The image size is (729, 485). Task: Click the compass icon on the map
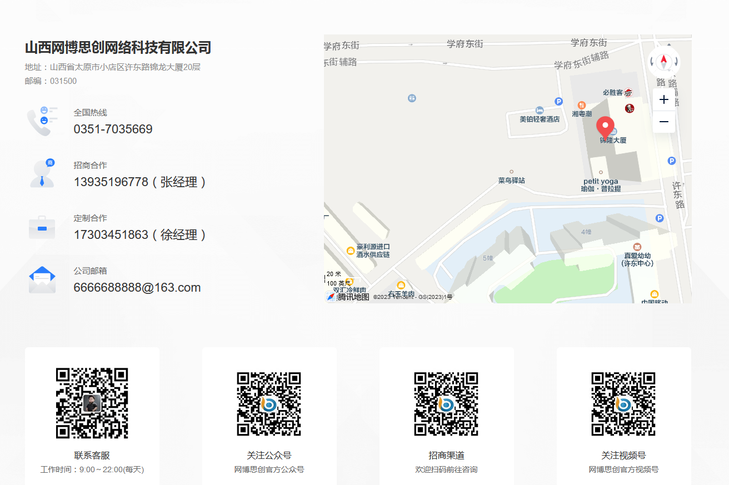[664, 62]
